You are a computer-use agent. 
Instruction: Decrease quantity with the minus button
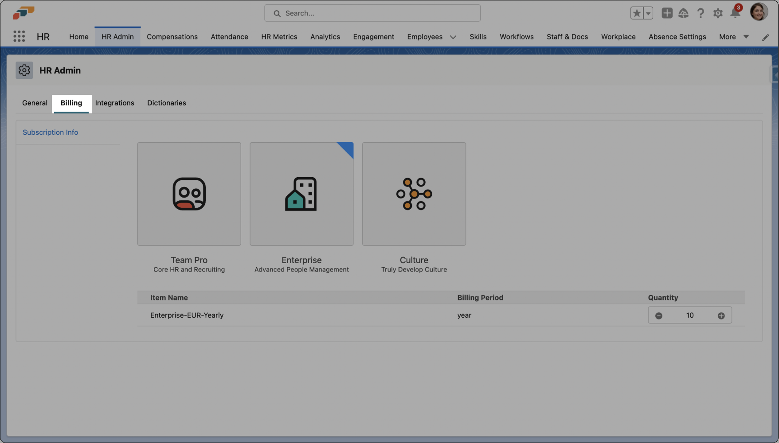click(659, 316)
